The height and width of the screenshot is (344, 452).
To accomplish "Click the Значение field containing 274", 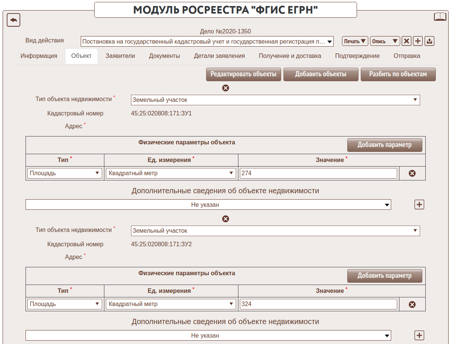I will click(318, 173).
